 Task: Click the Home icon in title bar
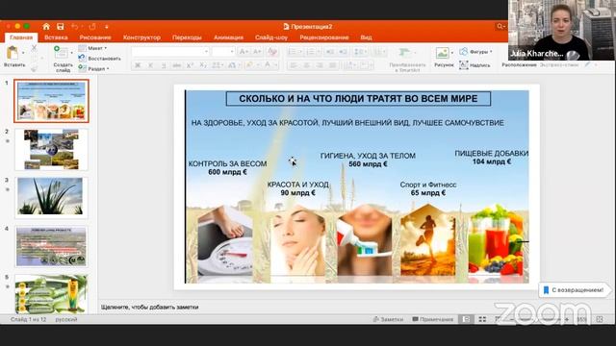(x=46, y=26)
